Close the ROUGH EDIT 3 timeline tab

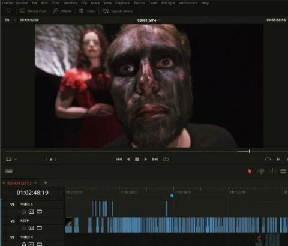pos(4,183)
